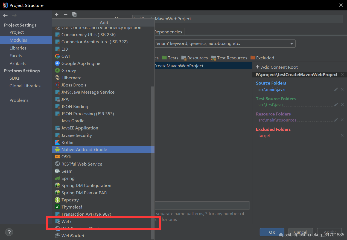Choose Groovy in the Add list
Image resolution: width=347 pixels, height=240 pixels.
[x=103, y=70]
